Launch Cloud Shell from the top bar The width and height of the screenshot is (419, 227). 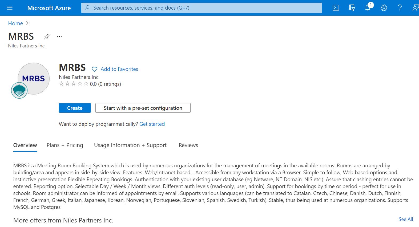[x=336, y=8]
